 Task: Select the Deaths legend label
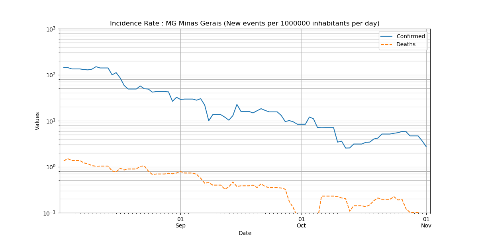tap(406, 44)
